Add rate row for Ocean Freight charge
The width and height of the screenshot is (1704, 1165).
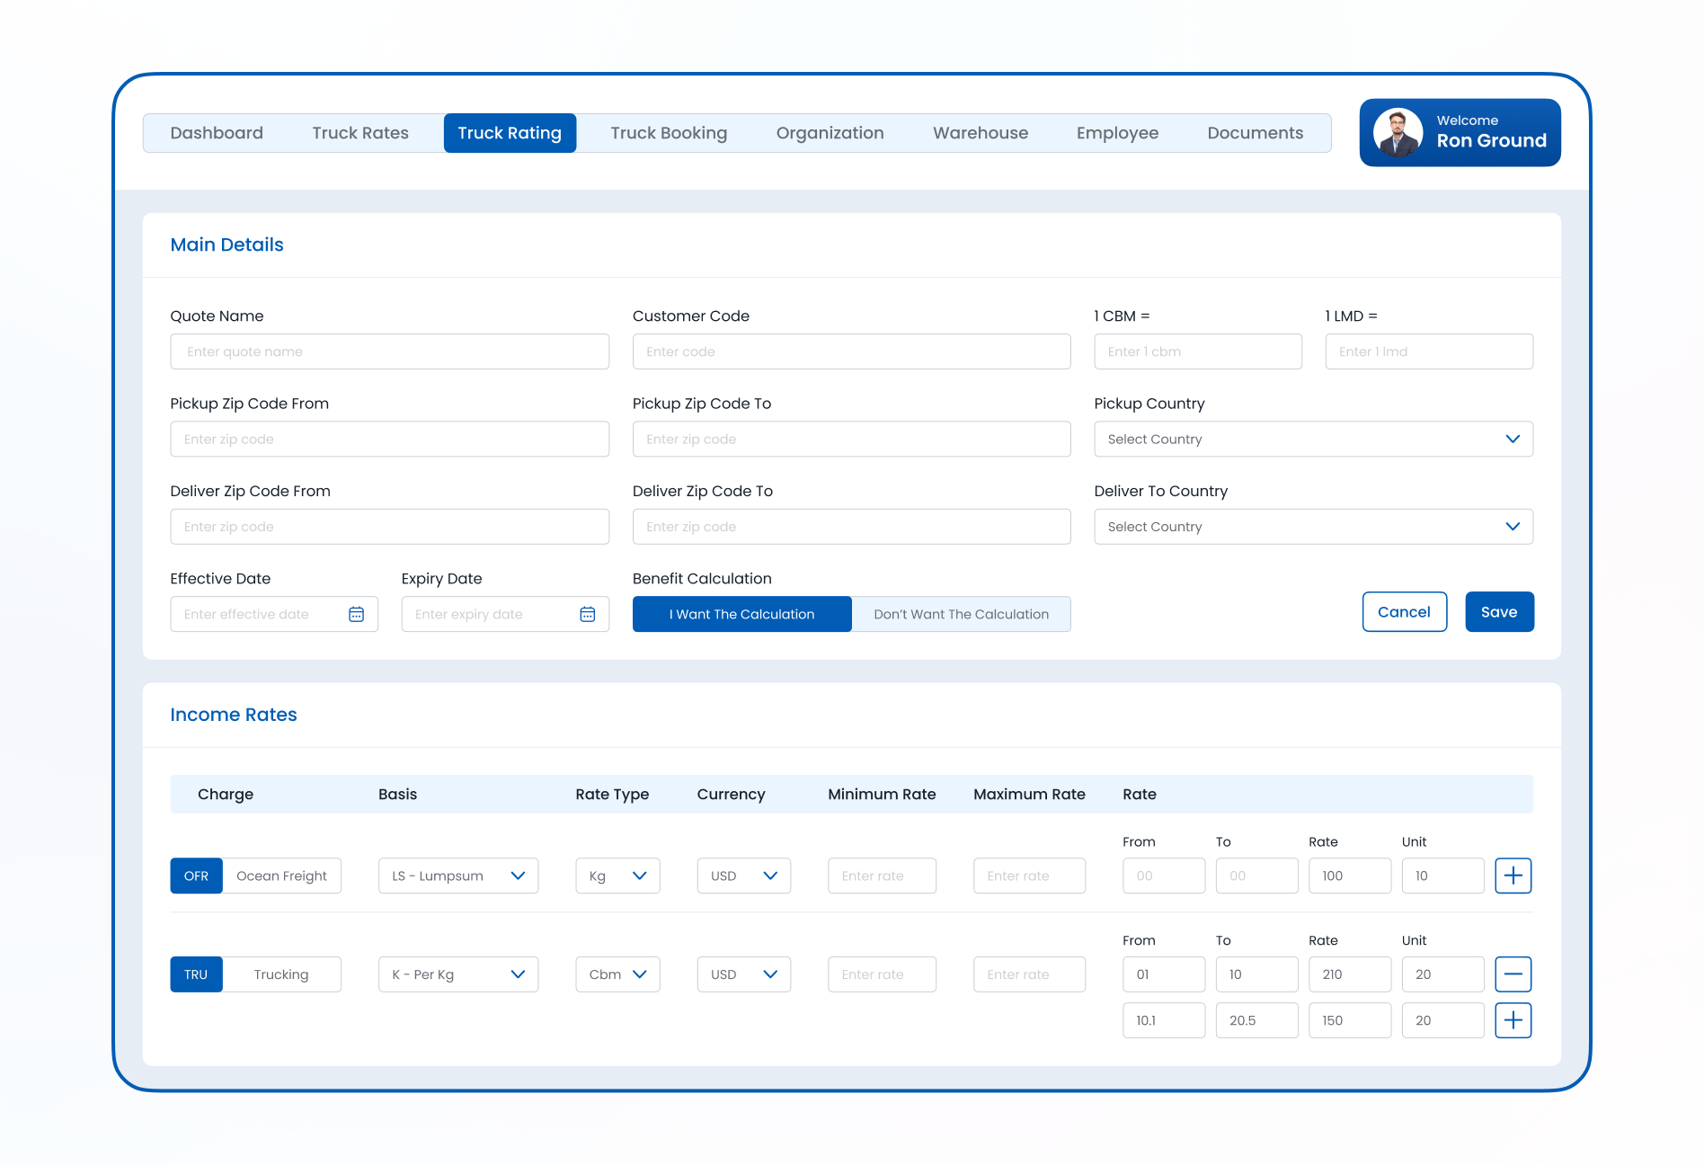click(x=1513, y=876)
